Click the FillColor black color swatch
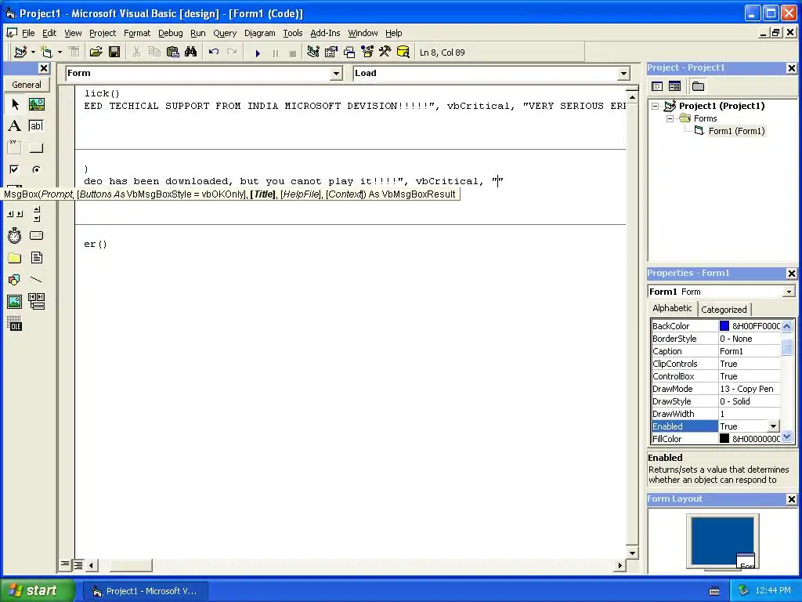 click(x=724, y=439)
